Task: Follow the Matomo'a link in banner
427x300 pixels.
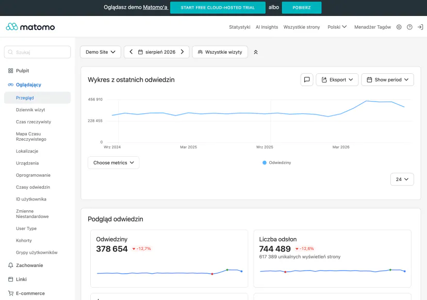Action: (155, 7)
